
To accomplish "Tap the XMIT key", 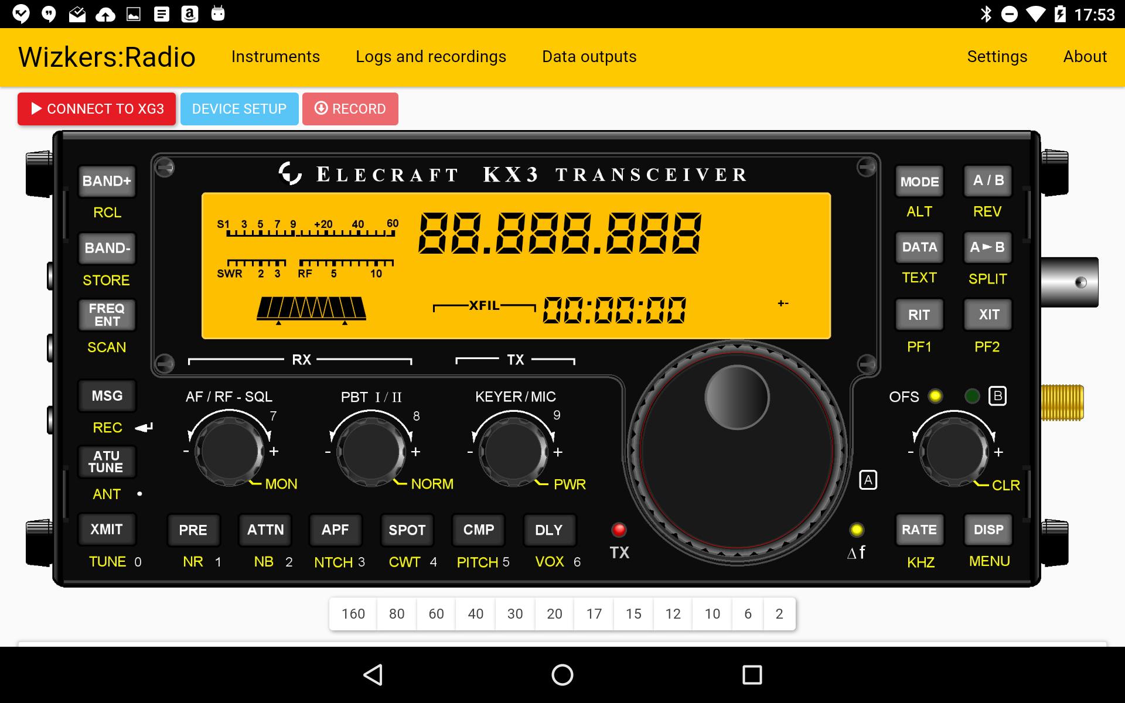I will pos(107,530).
